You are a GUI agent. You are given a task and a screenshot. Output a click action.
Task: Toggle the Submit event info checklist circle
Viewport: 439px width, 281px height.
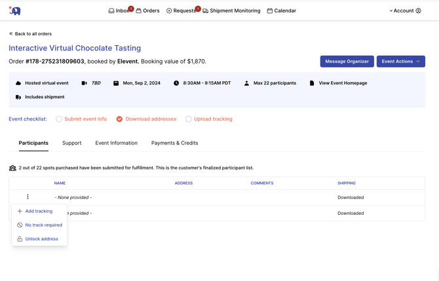pyautogui.click(x=59, y=119)
